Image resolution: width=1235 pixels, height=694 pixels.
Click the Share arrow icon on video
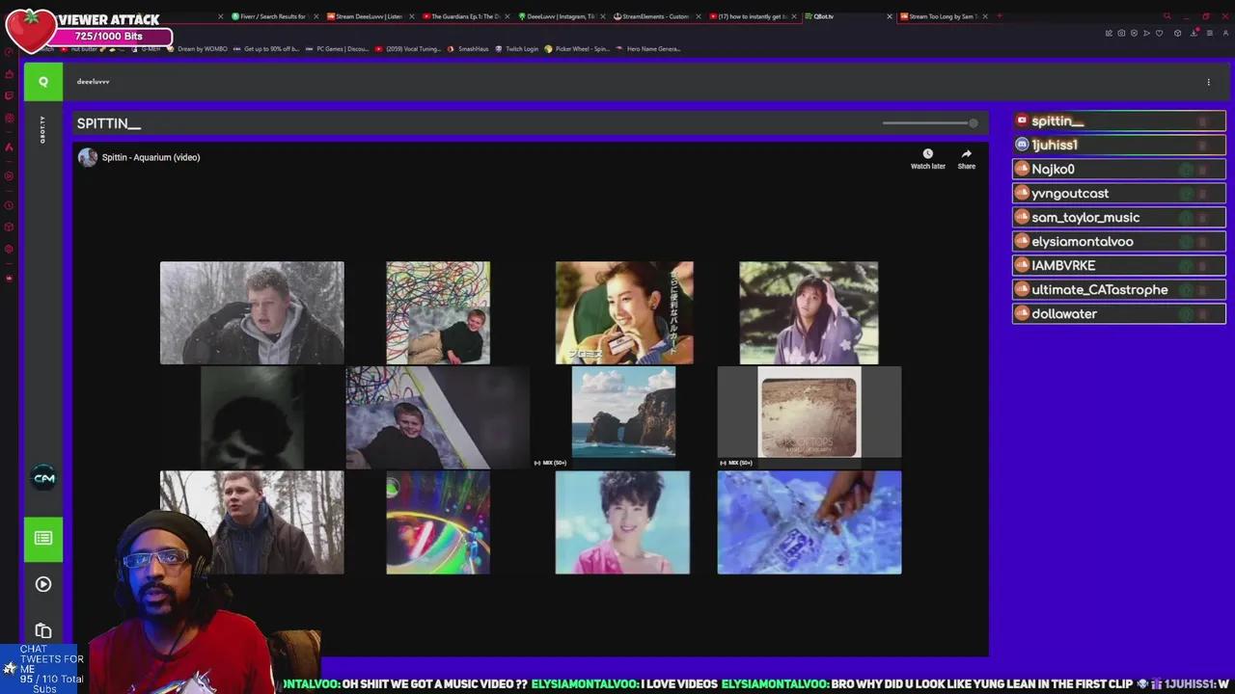[966, 154]
